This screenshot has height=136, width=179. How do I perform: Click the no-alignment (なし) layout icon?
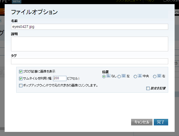tap(108, 76)
